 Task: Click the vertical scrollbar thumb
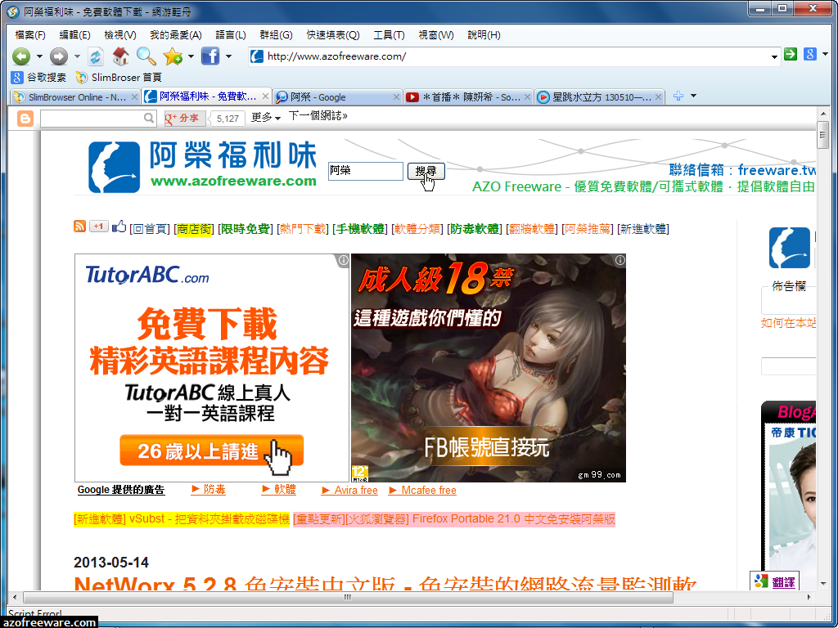(822, 134)
